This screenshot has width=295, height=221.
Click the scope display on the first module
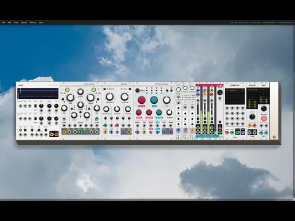(x=38, y=93)
